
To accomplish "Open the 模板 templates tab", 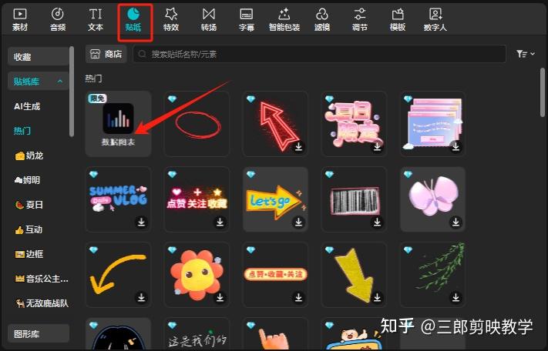I will (398, 20).
